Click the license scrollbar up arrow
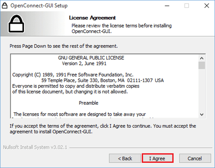This screenshot has width=215, height=168. [202, 58]
